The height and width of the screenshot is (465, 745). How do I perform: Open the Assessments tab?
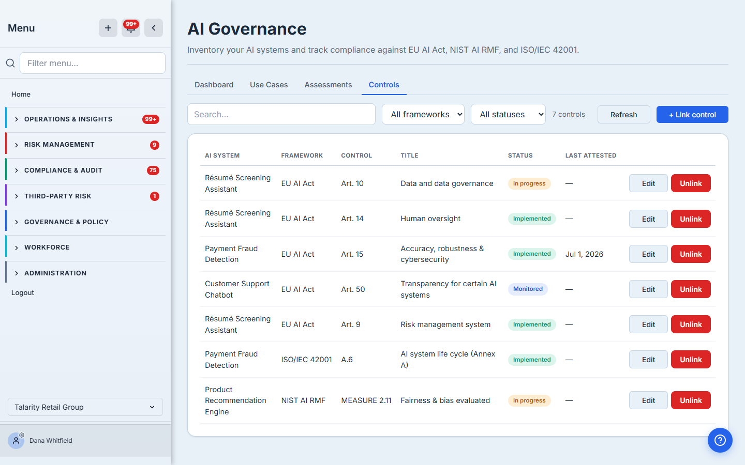coord(328,85)
